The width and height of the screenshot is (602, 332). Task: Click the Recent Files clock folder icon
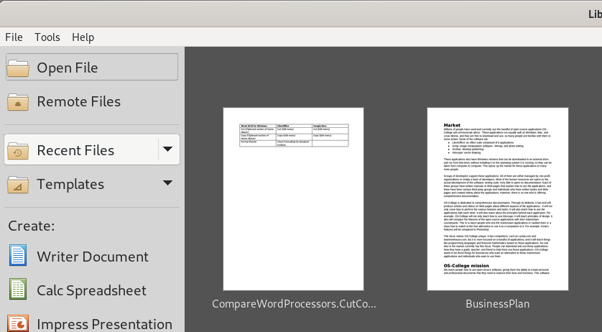pos(18,151)
